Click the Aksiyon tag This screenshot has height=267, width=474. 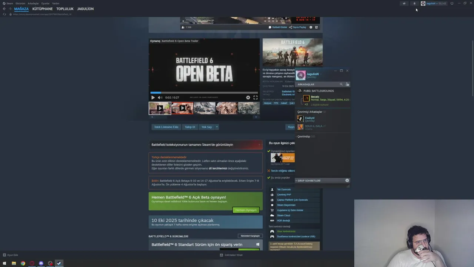pyautogui.click(x=267, y=103)
